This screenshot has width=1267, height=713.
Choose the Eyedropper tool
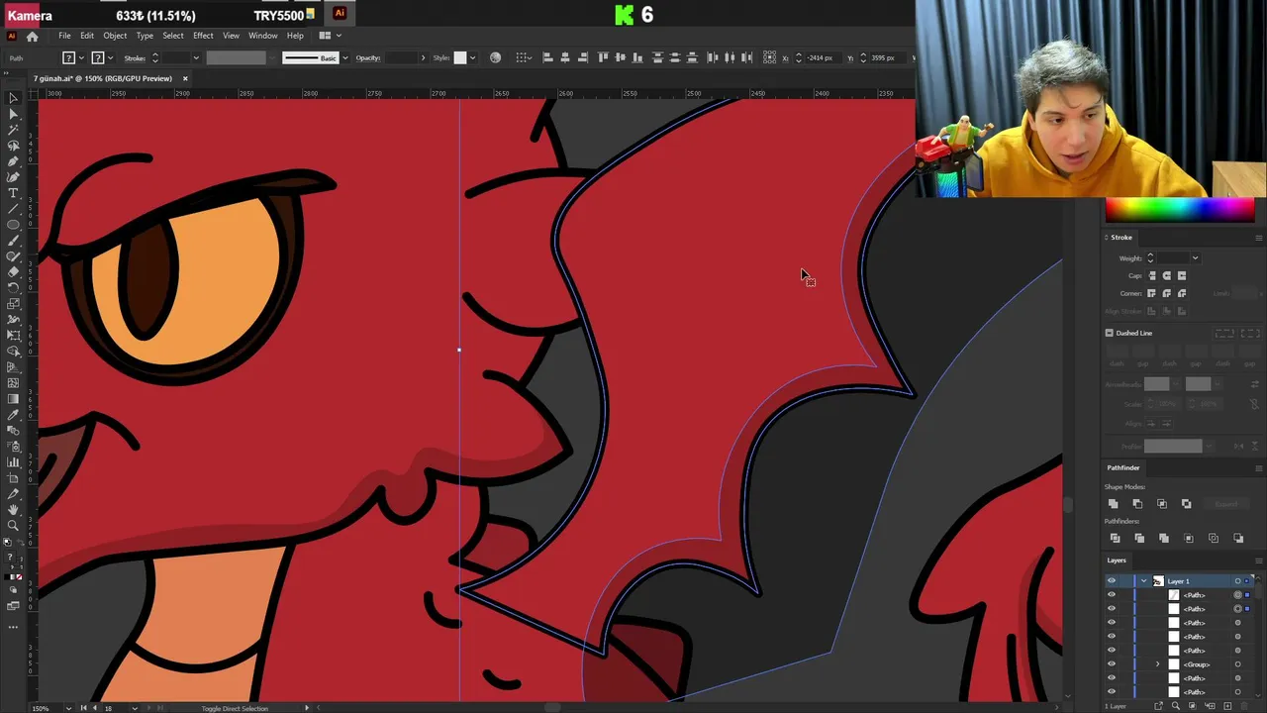click(x=13, y=415)
